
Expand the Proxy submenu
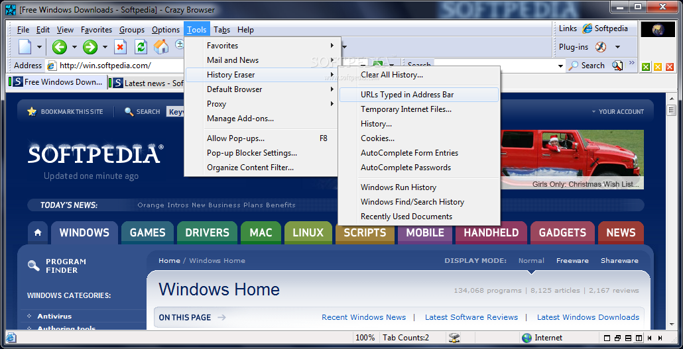[x=332, y=104]
